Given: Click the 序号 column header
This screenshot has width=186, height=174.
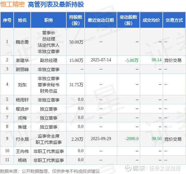Looking at the screenshot, I should (x=7, y=20).
